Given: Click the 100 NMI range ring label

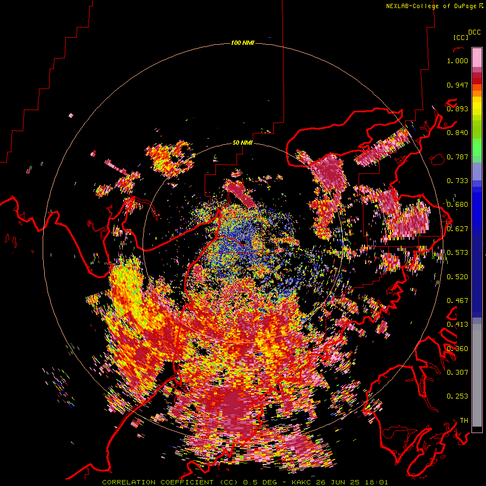Looking at the screenshot, I should [x=242, y=43].
